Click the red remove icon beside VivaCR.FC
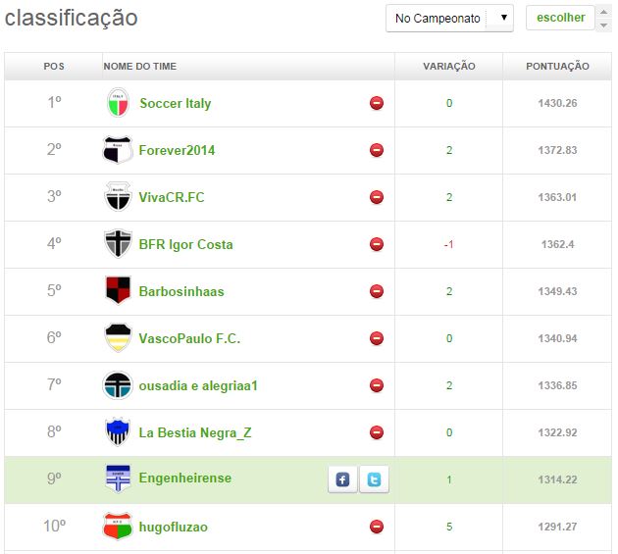Image resolution: width=618 pixels, height=554 pixels. [377, 197]
